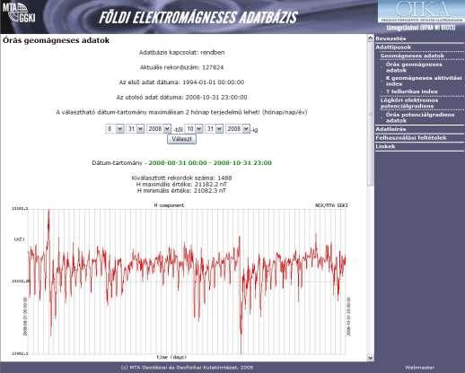Click the scrollbar down arrow

371,358
